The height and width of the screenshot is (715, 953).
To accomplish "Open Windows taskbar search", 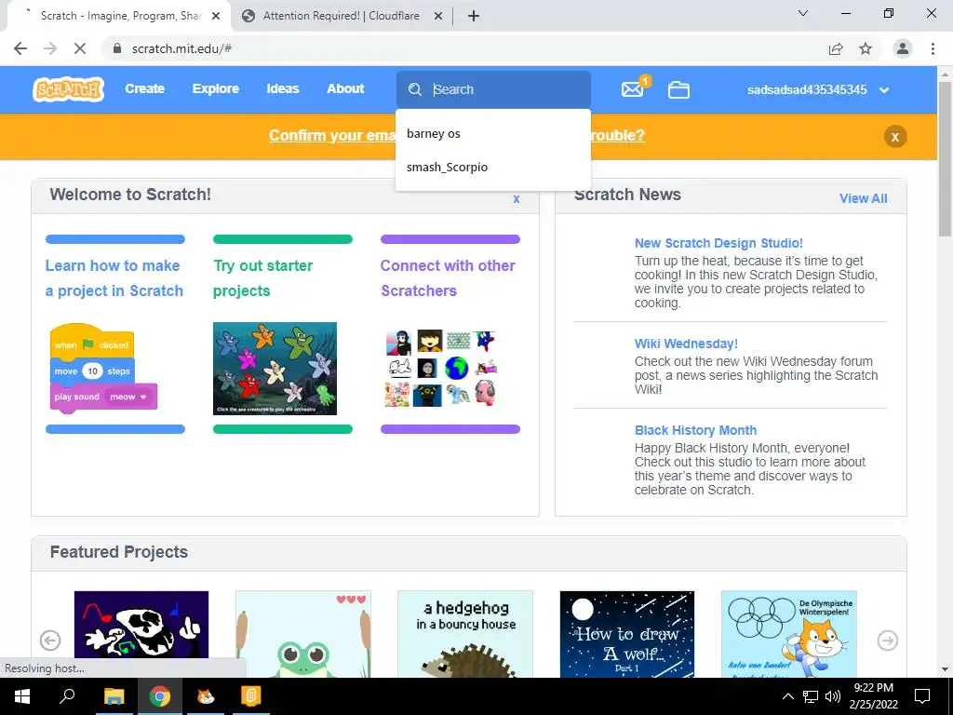I will pos(67,696).
